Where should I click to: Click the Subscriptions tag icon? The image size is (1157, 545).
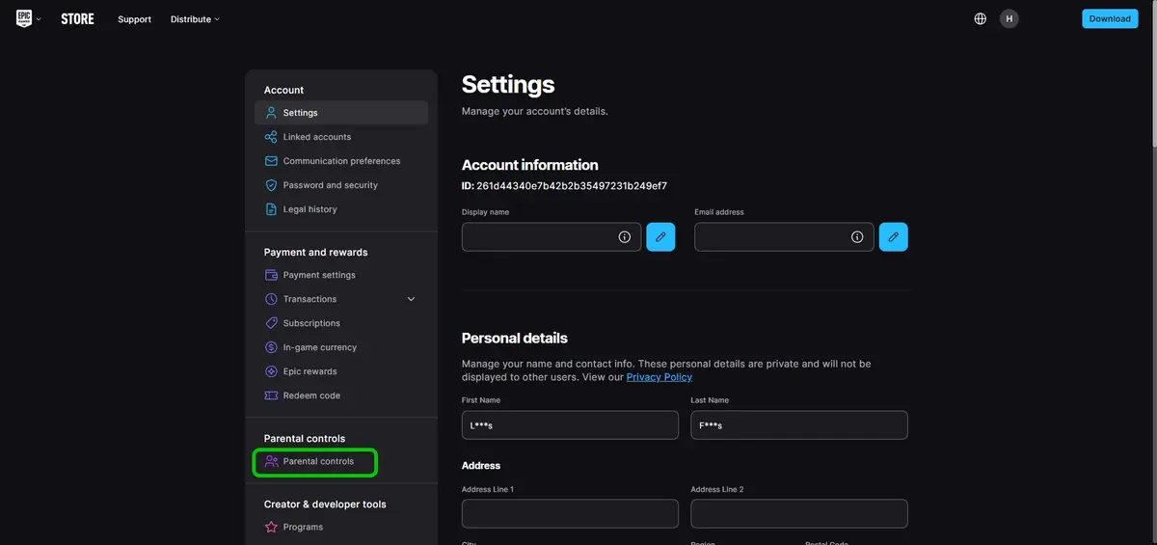pos(271,323)
